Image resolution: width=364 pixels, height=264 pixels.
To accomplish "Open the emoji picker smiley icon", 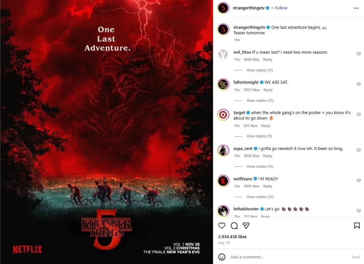I will click(222, 257).
